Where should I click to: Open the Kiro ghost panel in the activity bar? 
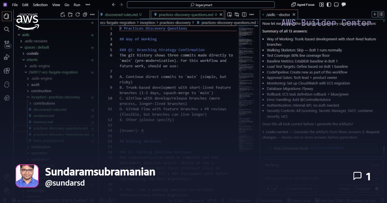tap(6, 84)
